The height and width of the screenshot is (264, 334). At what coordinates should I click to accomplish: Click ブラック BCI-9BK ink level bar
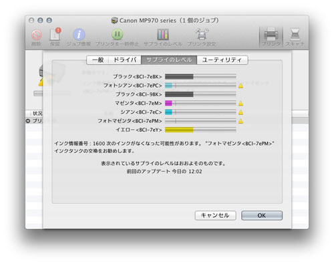200,94
